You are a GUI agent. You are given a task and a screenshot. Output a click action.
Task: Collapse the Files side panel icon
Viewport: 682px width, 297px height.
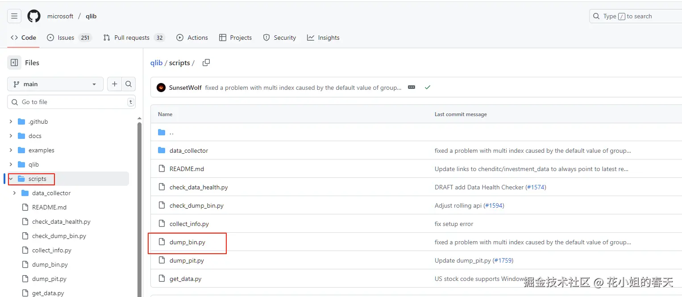(14, 63)
